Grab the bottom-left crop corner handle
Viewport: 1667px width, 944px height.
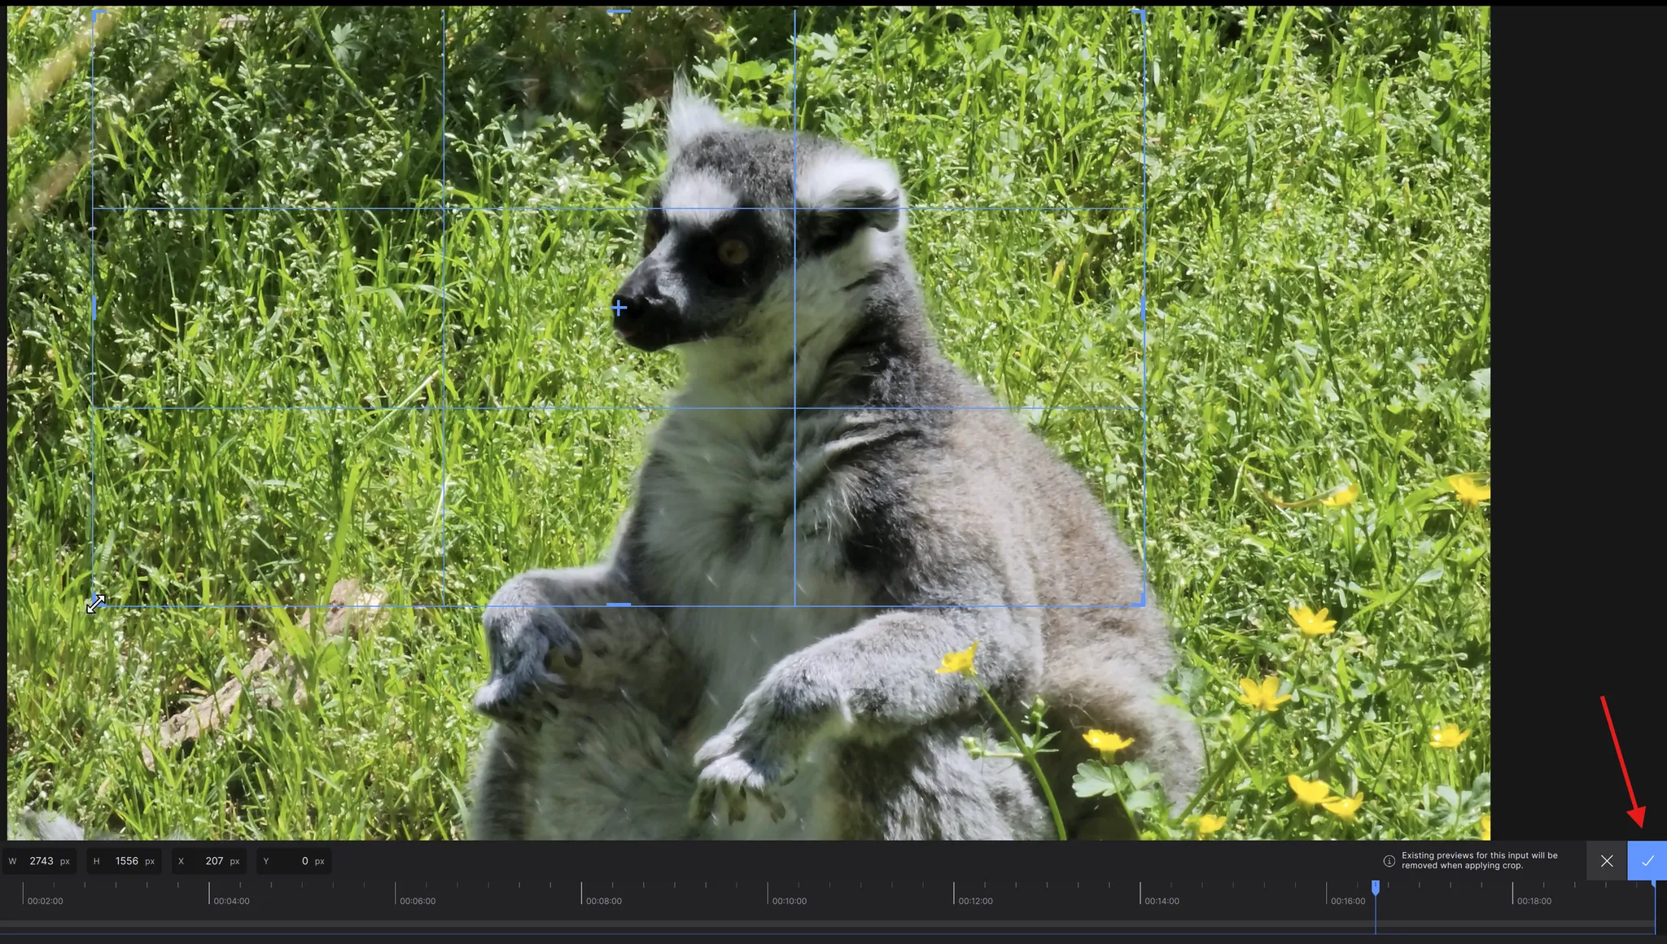tap(95, 603)
